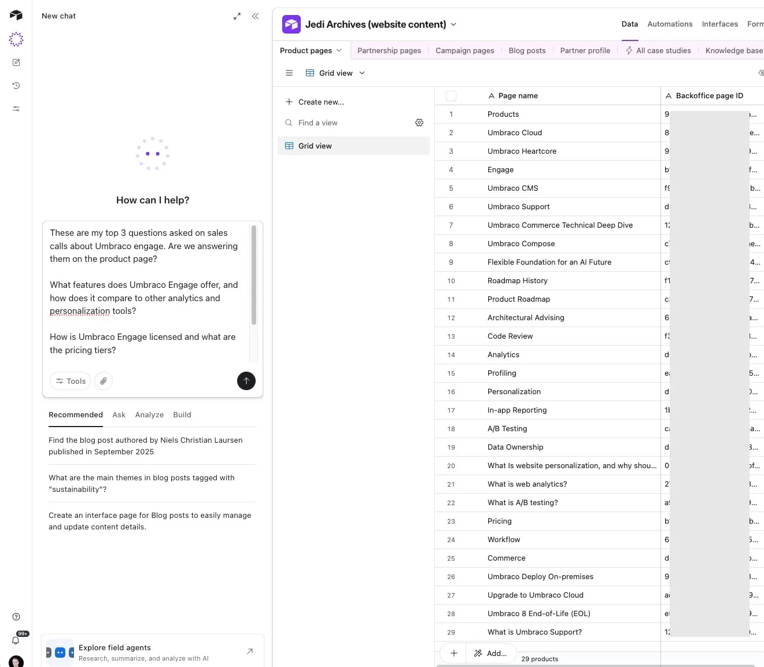Open the view sidebar hamburger icon
The width and height of the screenshot is (764, 667).
[x=289, y=73]
